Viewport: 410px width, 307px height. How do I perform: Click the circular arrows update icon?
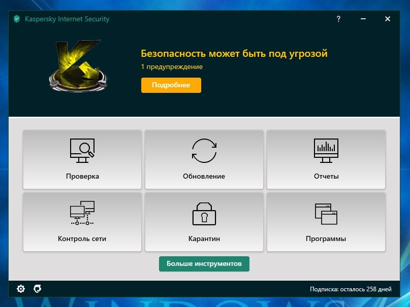[204, 151]
